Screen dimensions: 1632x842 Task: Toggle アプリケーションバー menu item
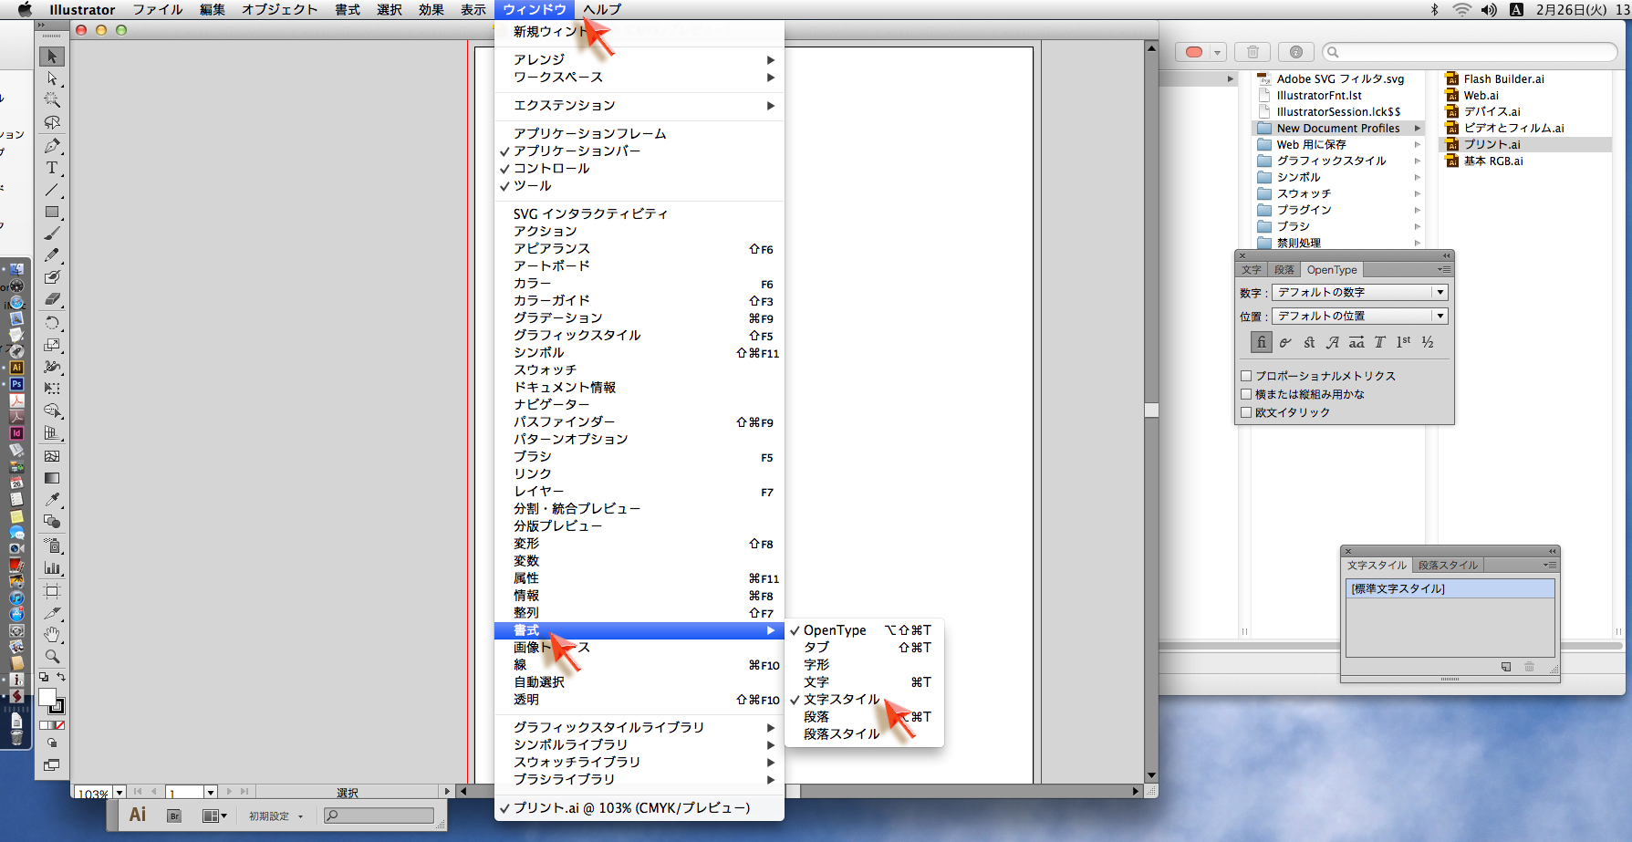(639, 151)
